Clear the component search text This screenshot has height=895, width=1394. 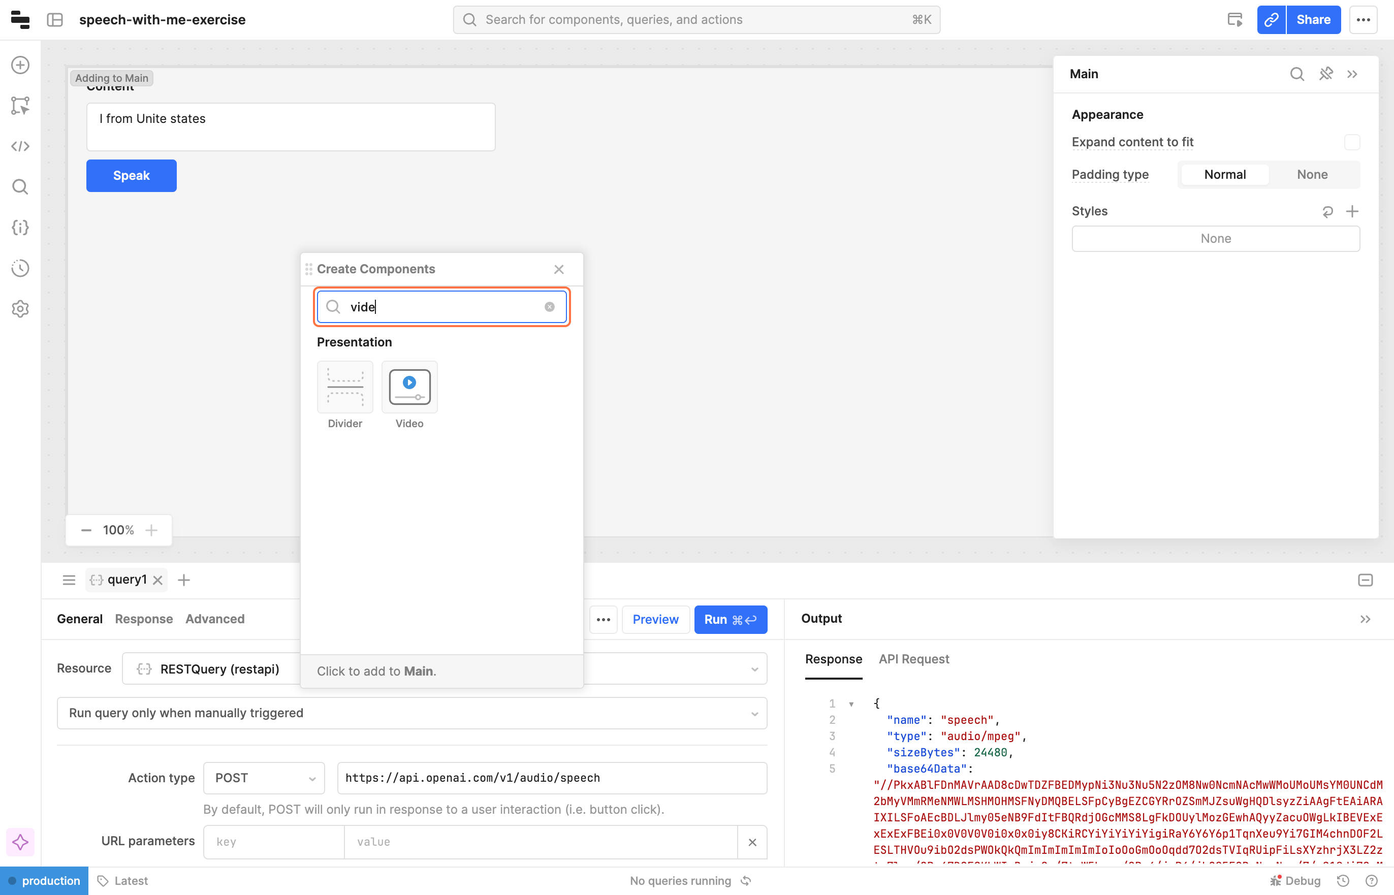tap(549, 307)
